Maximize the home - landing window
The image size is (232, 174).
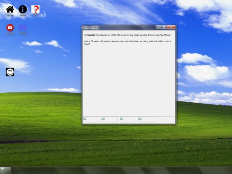[x=164, y=27]
